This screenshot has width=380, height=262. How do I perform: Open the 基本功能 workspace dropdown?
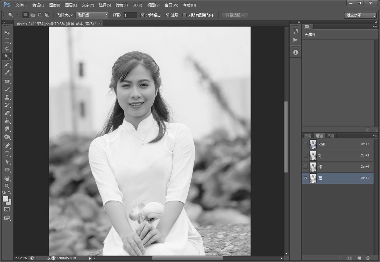[360, 15]
